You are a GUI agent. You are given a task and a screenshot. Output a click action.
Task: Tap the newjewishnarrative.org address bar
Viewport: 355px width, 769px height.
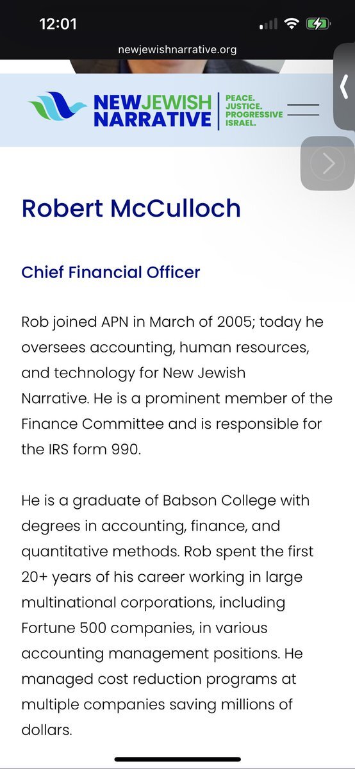[177, 49]
